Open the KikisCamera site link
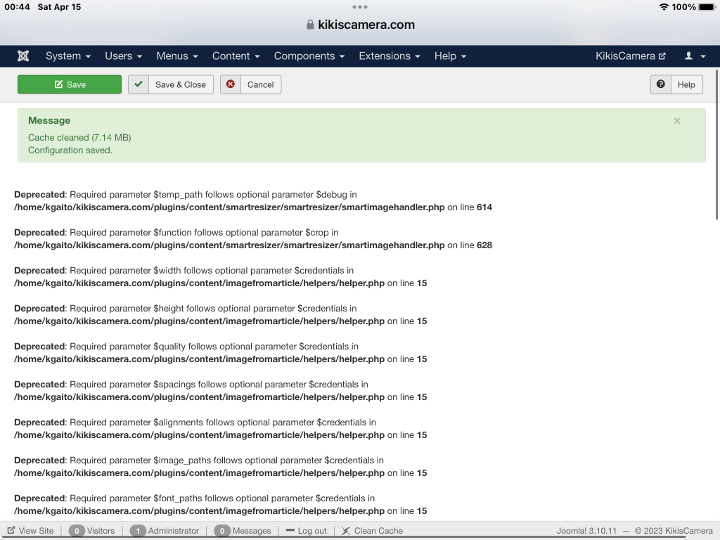The height and width of the screenshot is (540, 720). [630, 56]
